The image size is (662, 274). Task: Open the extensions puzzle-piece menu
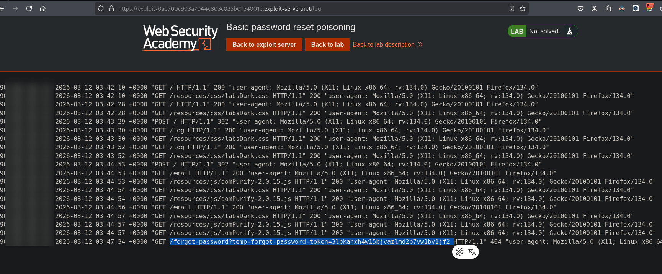[x=608, y=8]
